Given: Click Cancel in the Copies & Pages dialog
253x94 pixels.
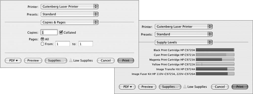Looking at the screenshot, I should click(x=106, y=61).
